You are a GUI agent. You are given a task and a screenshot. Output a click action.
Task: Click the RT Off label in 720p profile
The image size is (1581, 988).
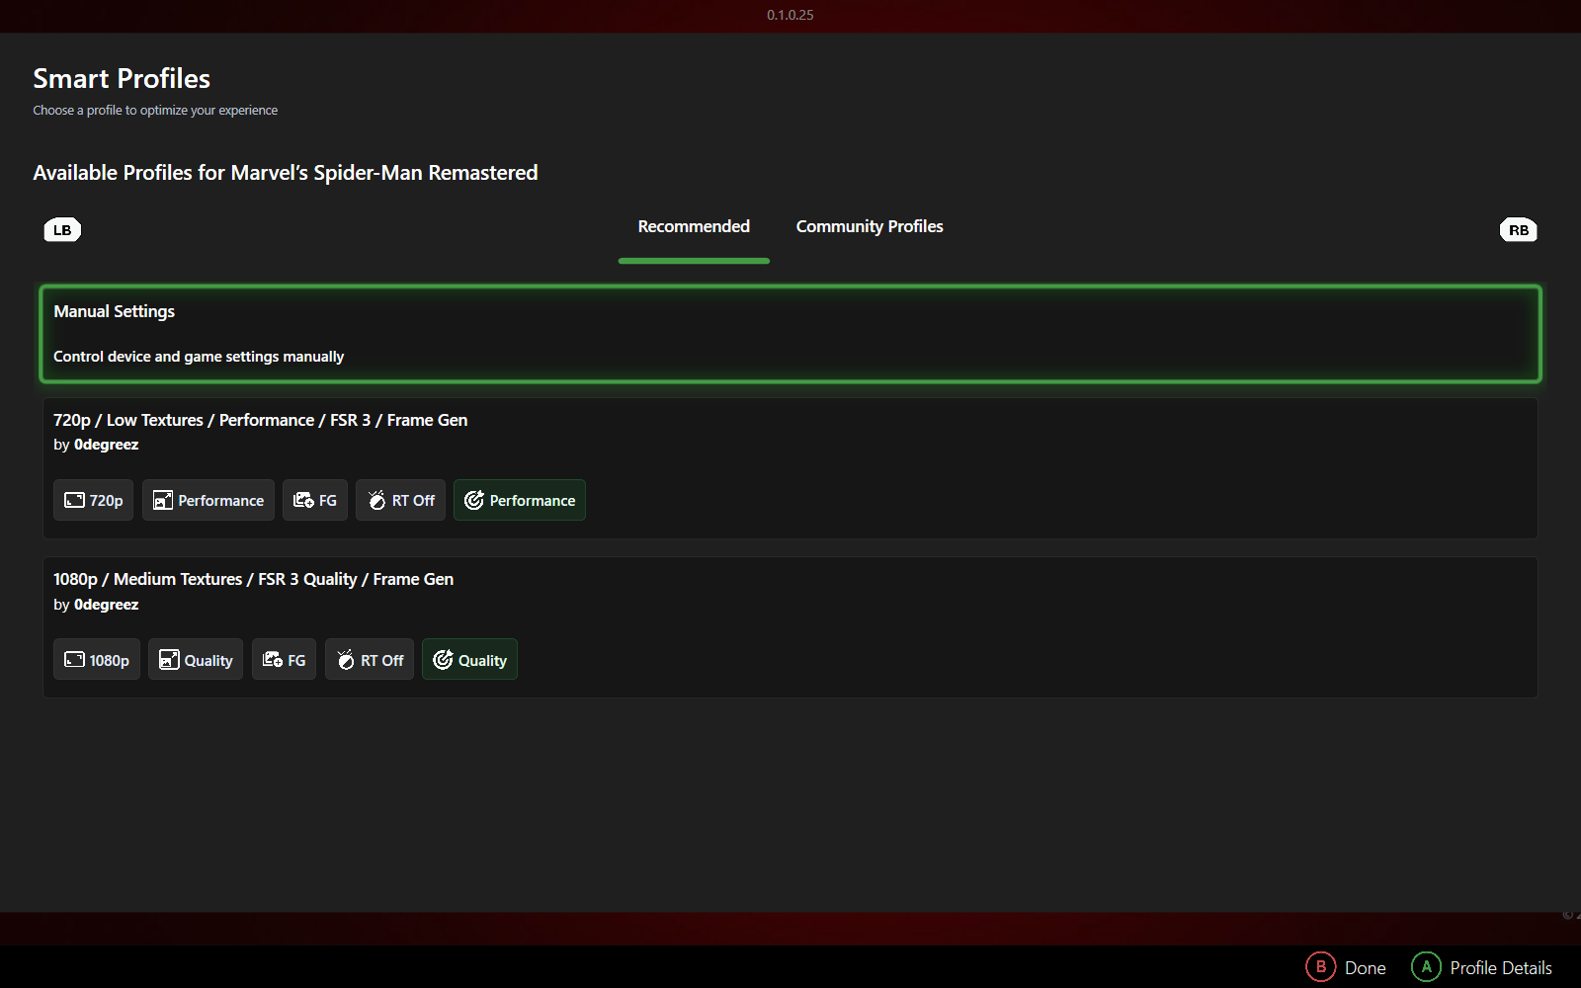click(413, 501)
